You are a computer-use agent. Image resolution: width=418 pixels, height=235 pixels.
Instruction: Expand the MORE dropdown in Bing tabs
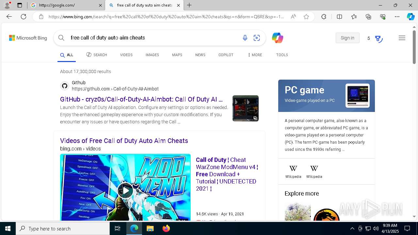pos(255,55)
